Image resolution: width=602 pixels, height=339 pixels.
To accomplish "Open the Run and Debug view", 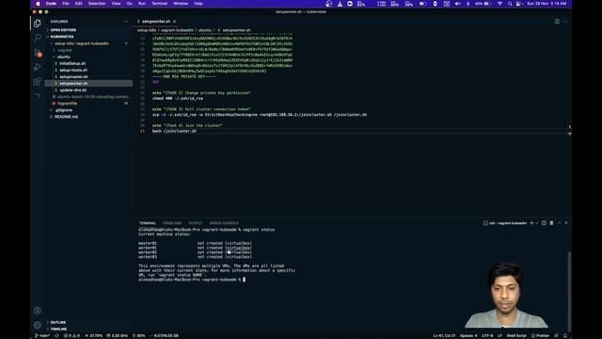I will (38, 67).
